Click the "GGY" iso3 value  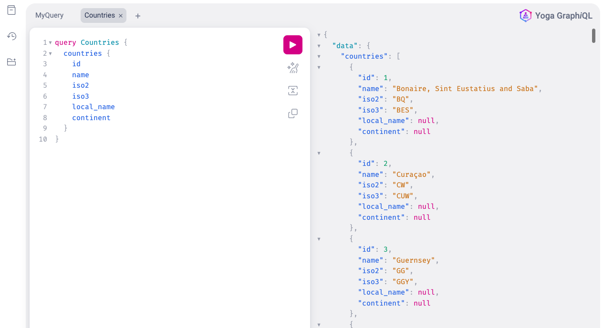(403, 282)
